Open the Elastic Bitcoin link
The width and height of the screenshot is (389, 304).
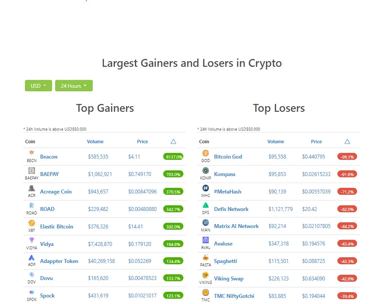(56, 227)
